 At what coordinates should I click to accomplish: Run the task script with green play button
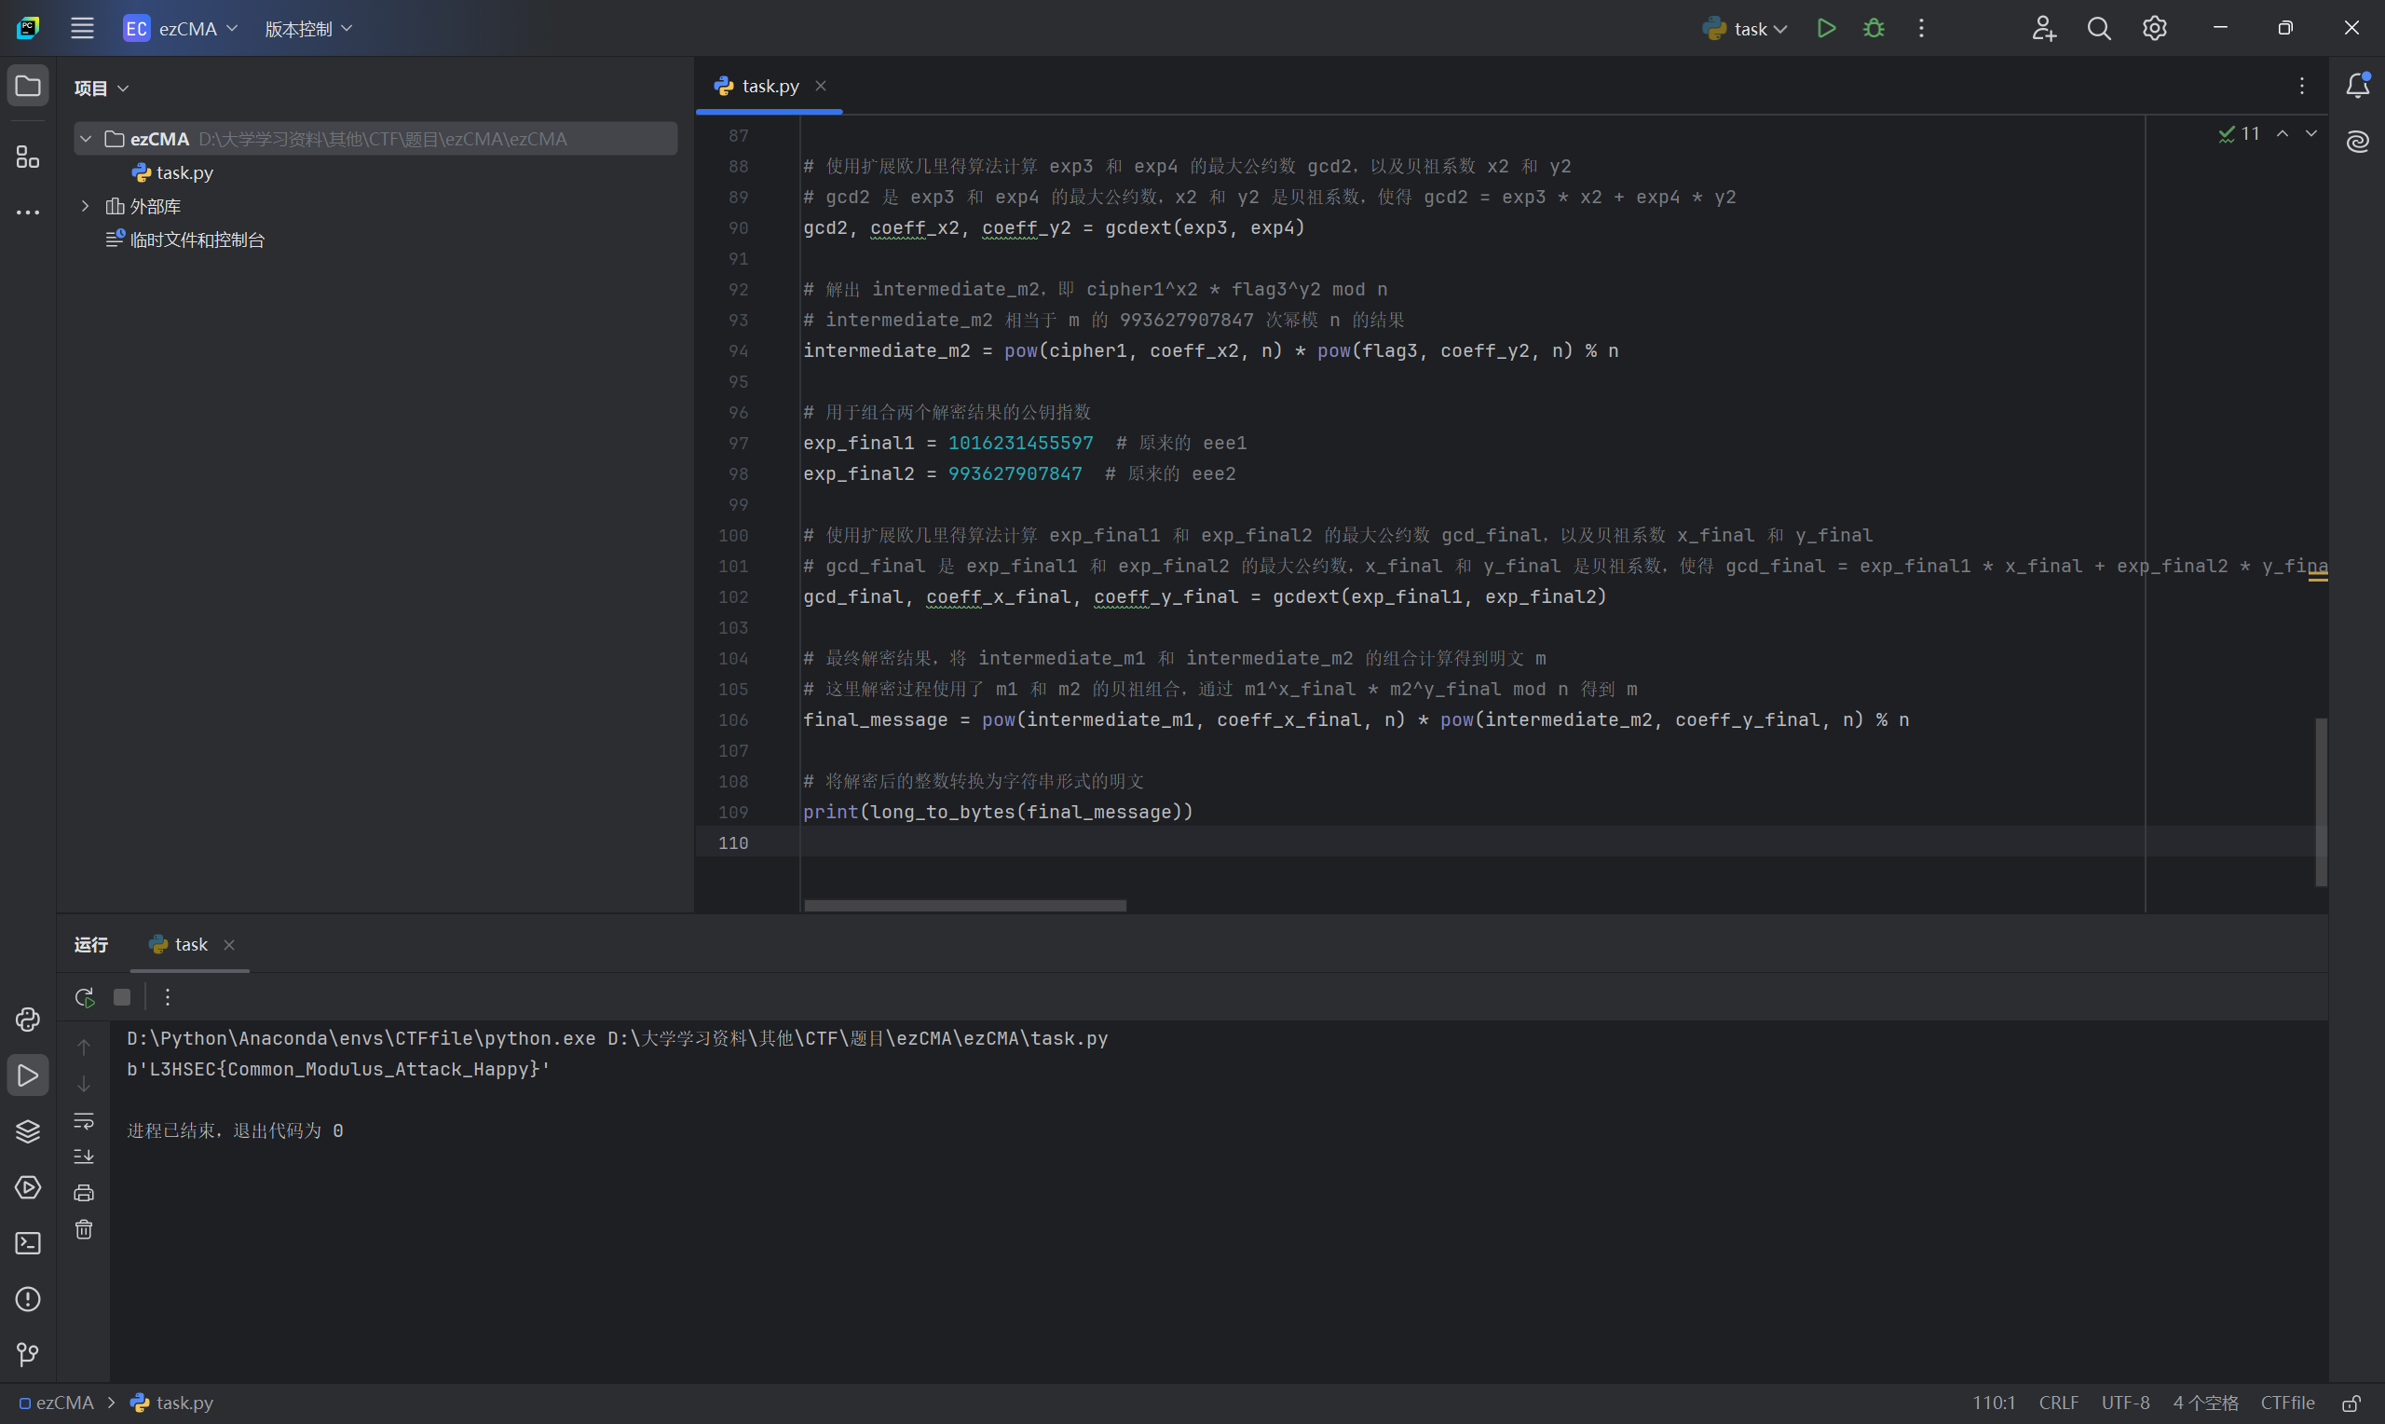pos(1826,28)
